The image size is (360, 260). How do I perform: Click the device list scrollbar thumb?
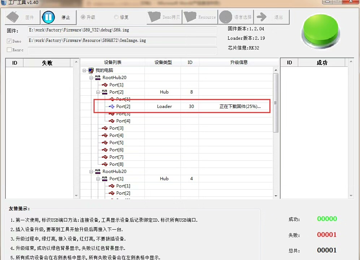point(276,103)
